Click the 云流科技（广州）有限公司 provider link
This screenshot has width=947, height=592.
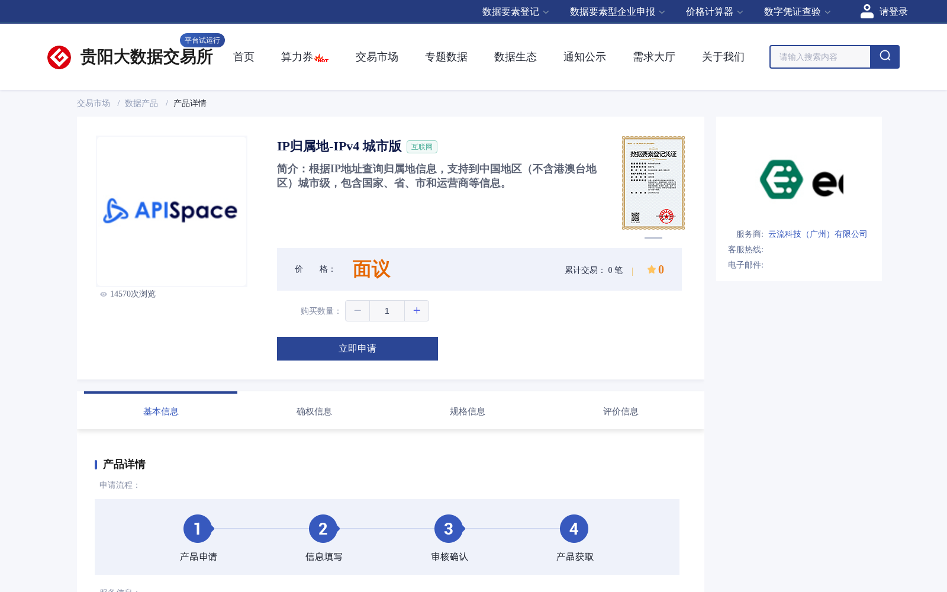[x=818, y=234]
